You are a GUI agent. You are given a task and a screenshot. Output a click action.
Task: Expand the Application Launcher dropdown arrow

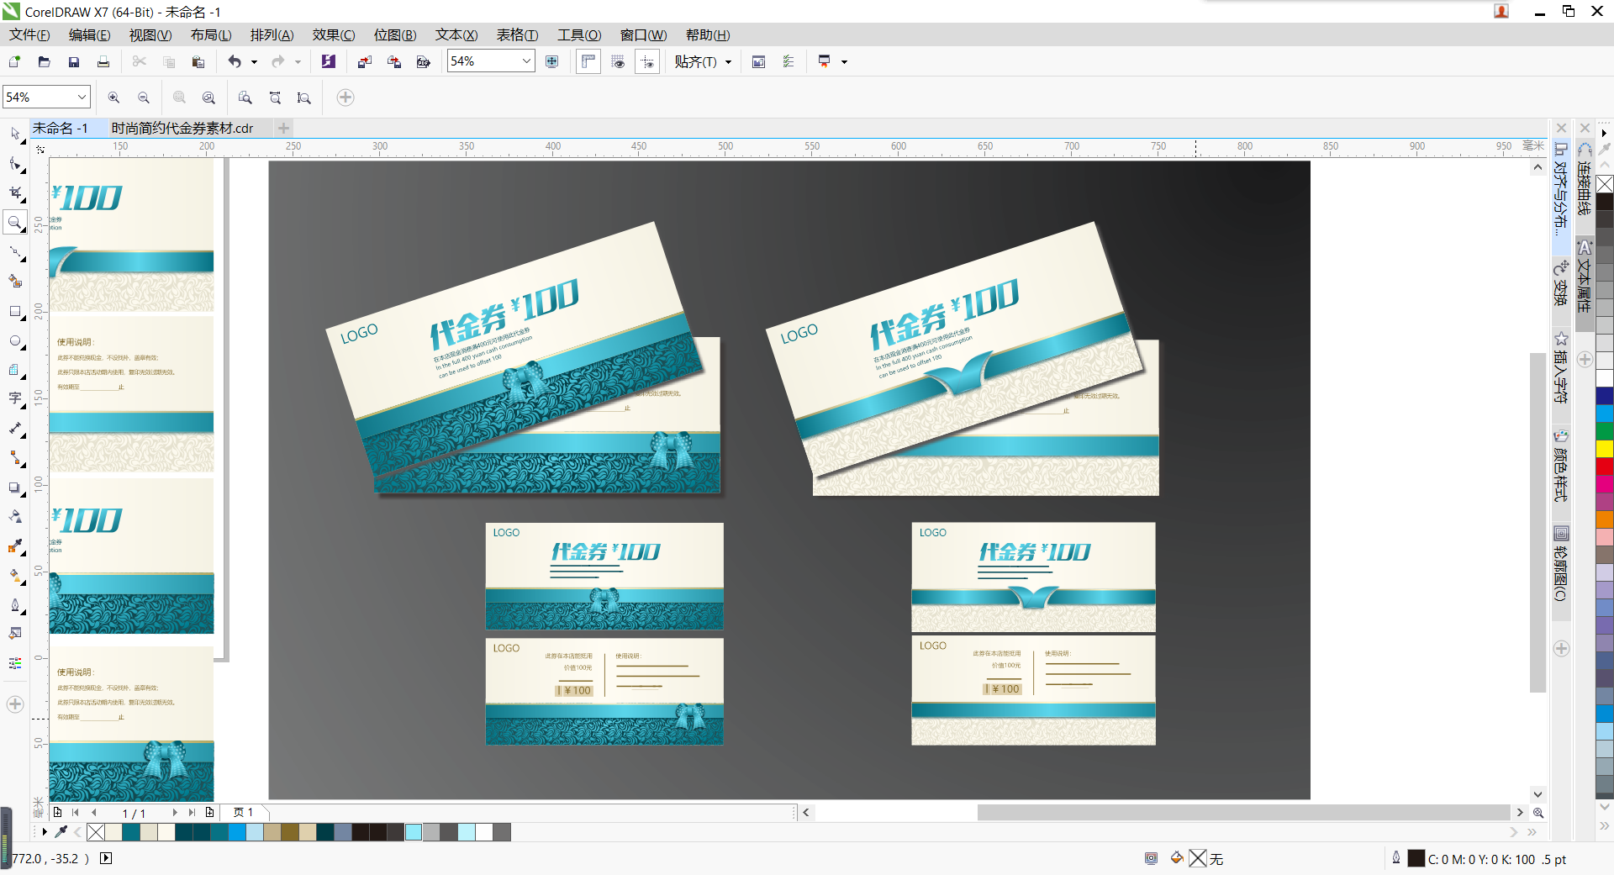click(844, 61)
